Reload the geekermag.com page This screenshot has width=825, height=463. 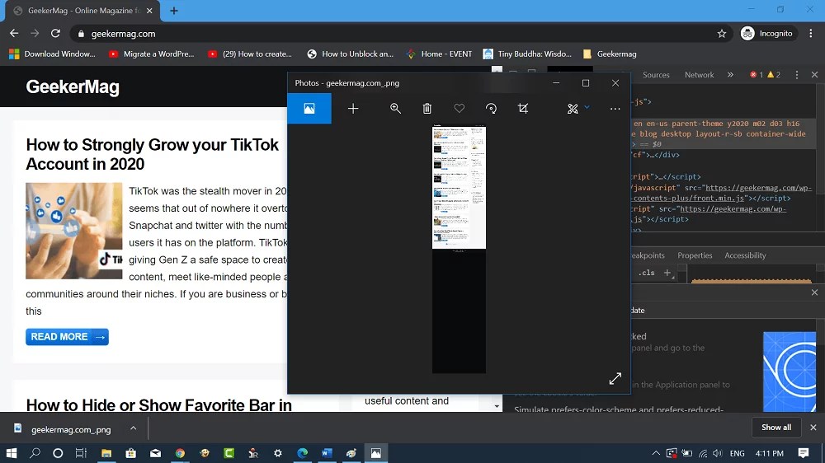[x=55, y=34]
